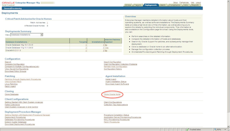The image size is (230, 131).
Task: Click Targets count for Oracle Database 10g row
Action: click(86, 45)
